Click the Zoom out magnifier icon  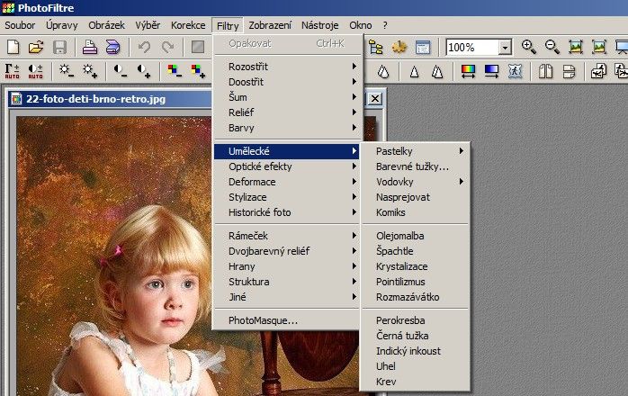(x=552, y=48)
